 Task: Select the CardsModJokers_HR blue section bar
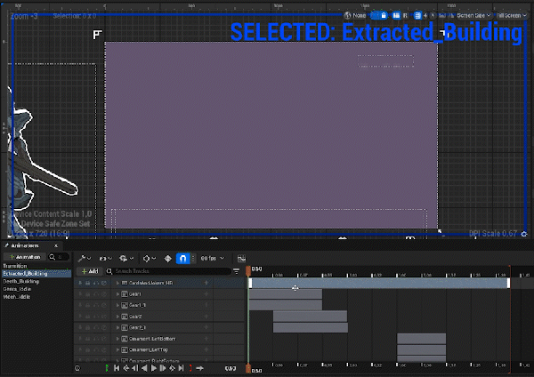(379, 283)
